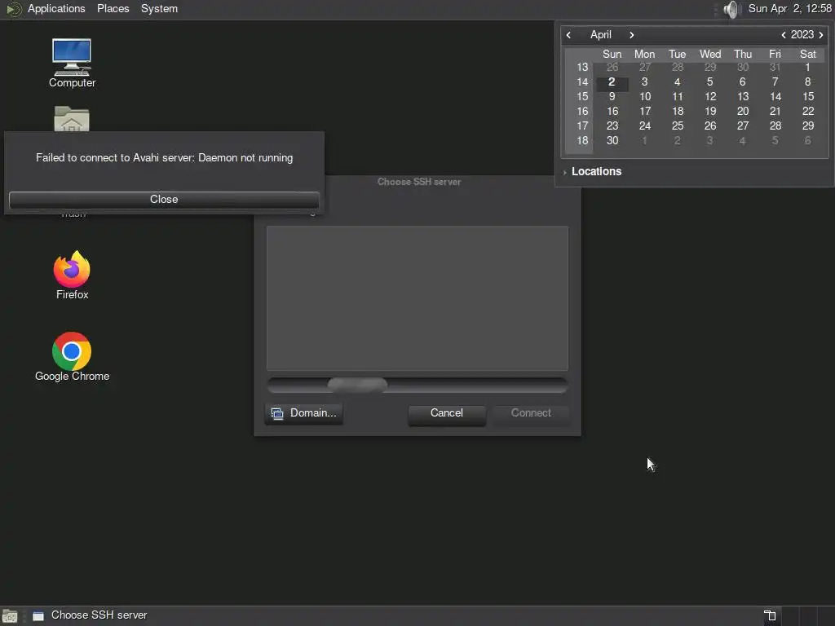
Task: Select April 15 in the calendar
Action: pyautogui.click(x=808, y=97)
